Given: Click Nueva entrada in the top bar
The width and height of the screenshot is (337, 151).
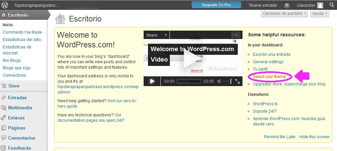Looking at the screenshot, I should [263, 5].
